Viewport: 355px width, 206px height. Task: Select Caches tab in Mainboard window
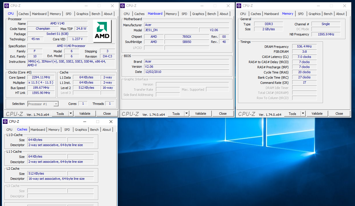139,14
